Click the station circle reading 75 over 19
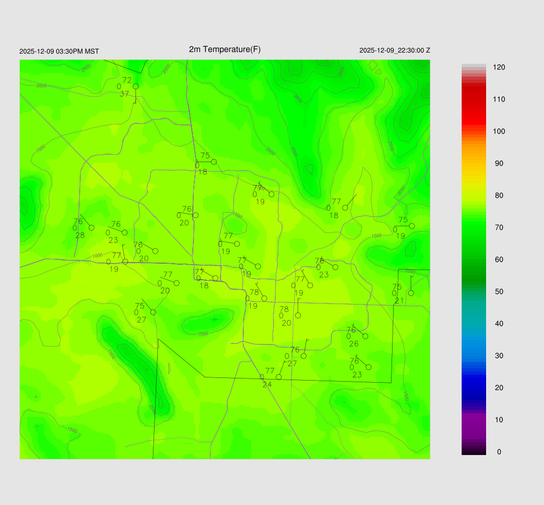This screenshot has height=505, width=544. pos(412,226)
